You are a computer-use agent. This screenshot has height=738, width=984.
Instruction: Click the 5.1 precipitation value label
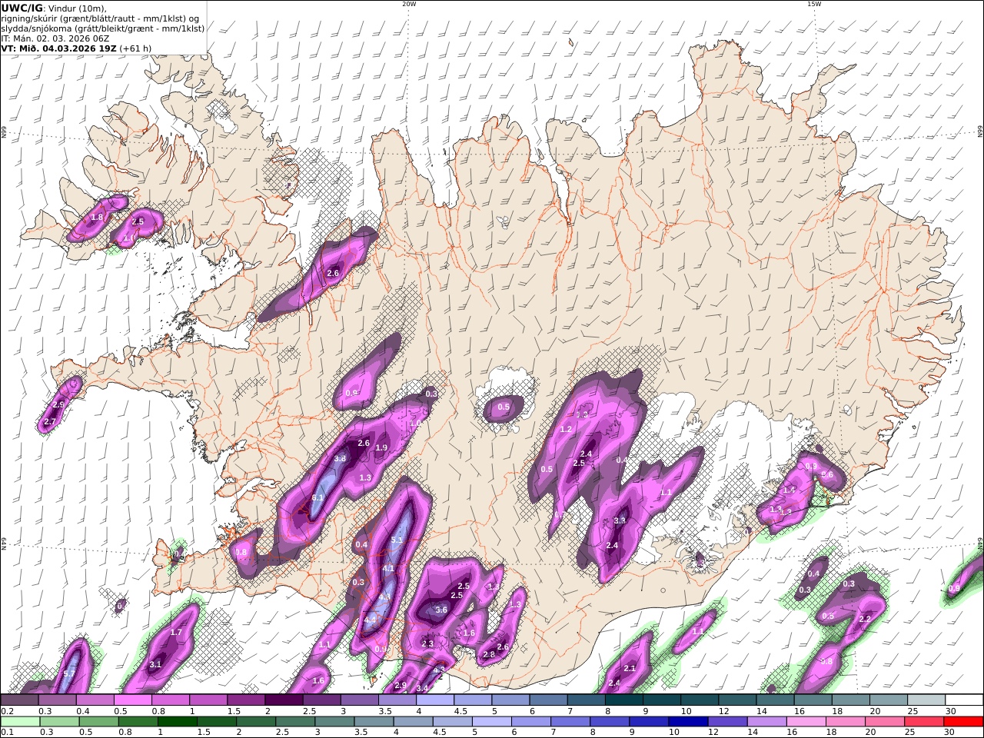[x=397, y=540]
